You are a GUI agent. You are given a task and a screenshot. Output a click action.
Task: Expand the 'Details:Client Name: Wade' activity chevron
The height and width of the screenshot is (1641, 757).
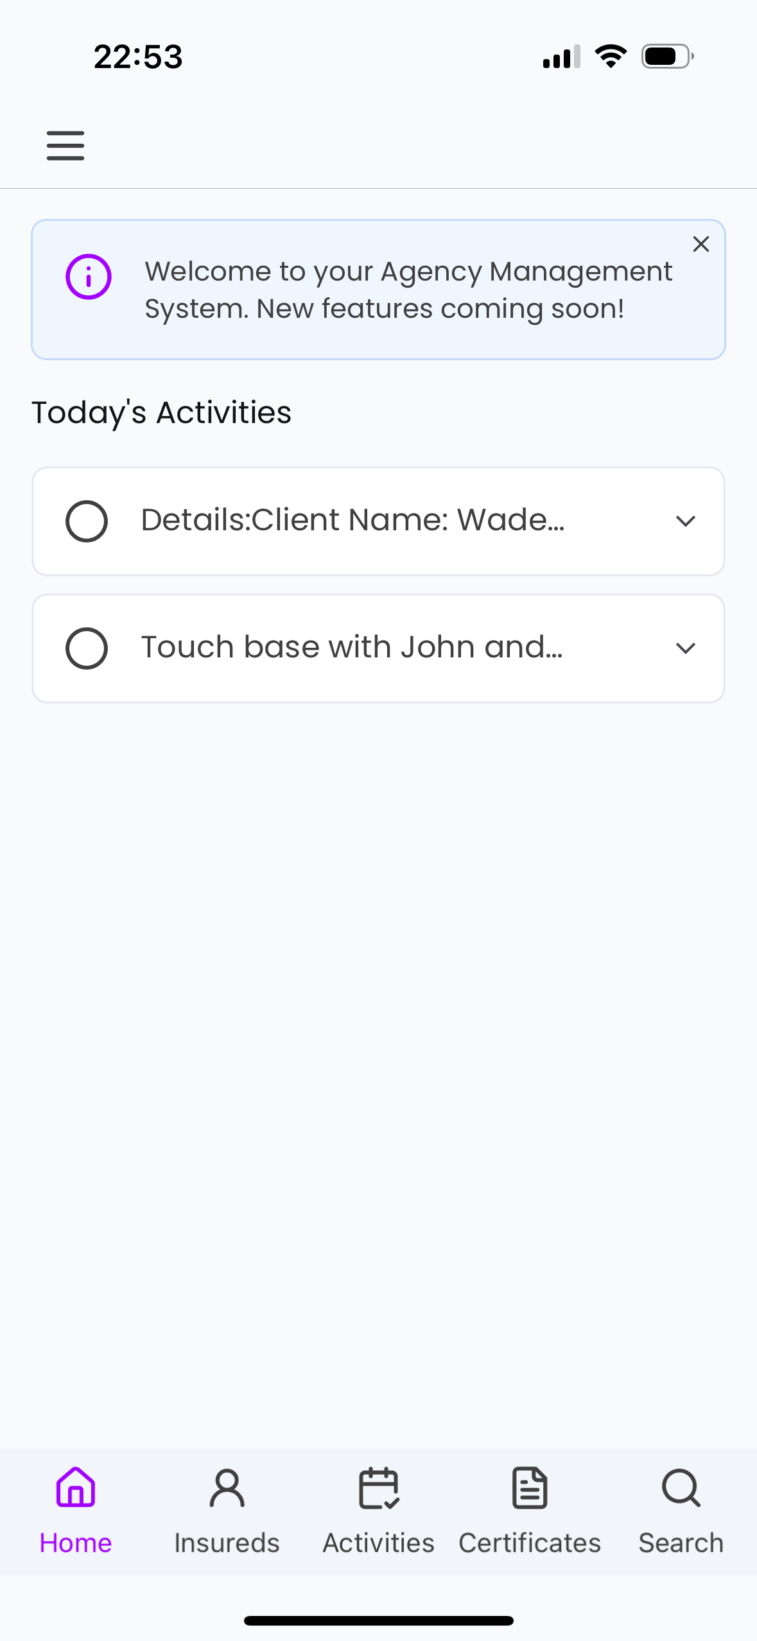point(686,521)
